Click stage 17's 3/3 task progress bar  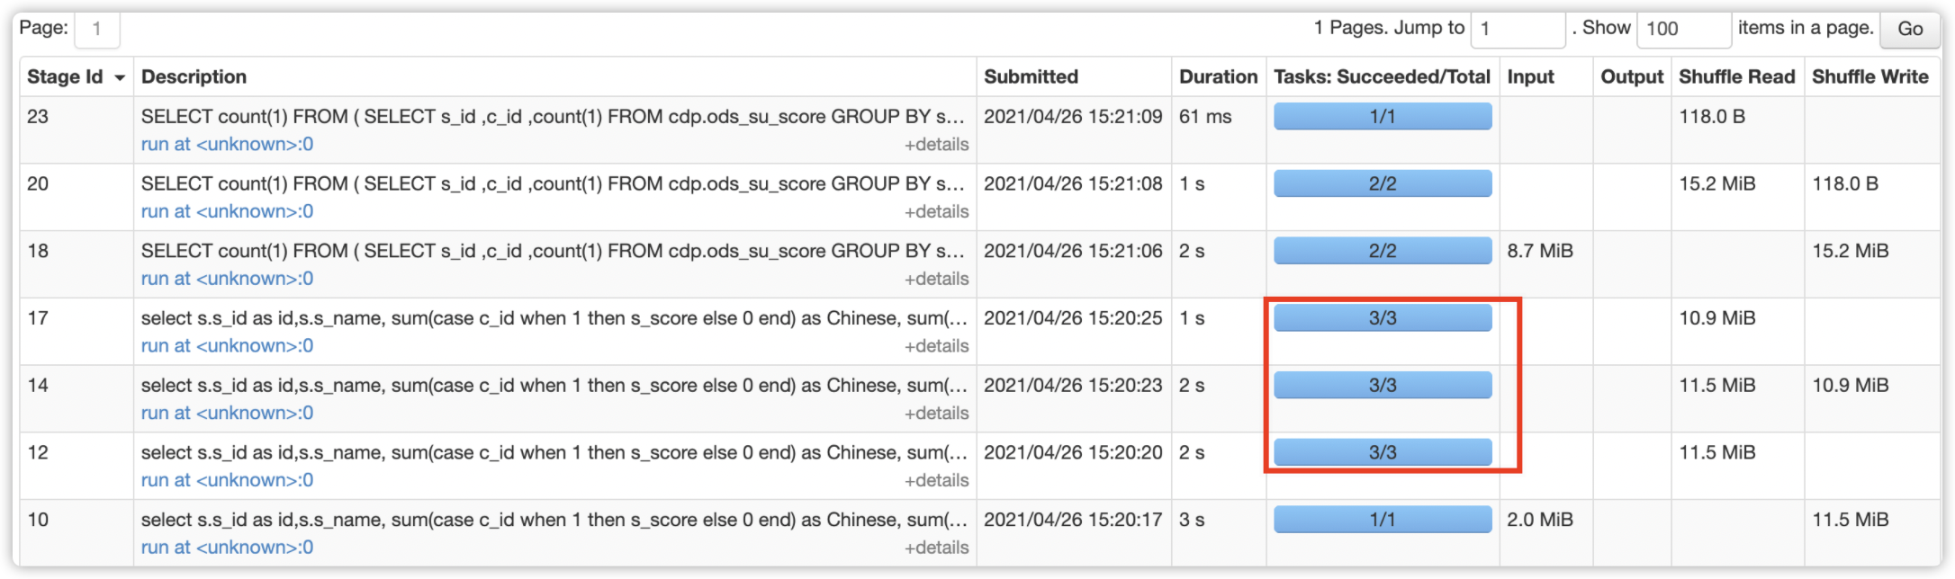[x=1382, y=318]
